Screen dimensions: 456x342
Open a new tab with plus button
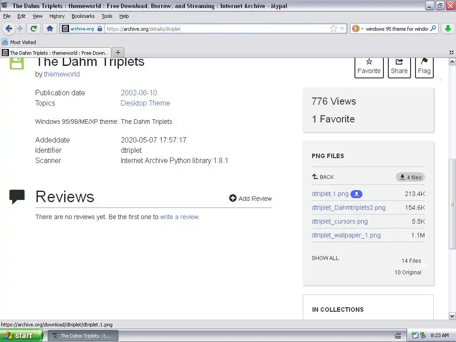tap(118, 53)
